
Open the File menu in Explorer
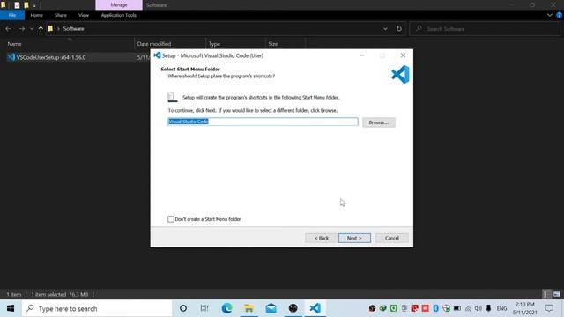pos(12,15)
